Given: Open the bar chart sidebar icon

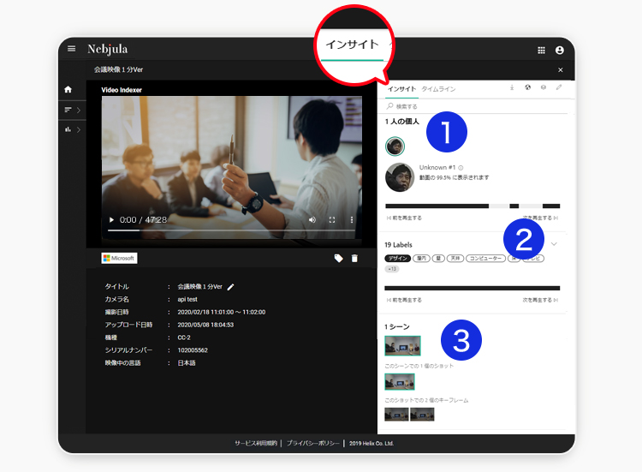Looking at the screenshot, I should pos(68,129).
